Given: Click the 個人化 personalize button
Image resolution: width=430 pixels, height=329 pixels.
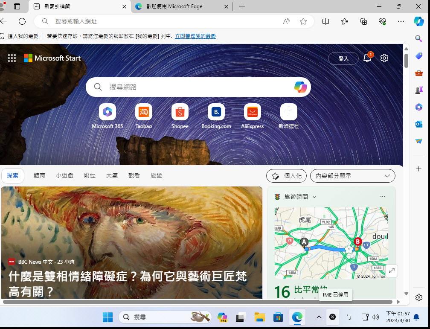Looking at the screenshot, I should pyautogui.click(x=286, y=176).
